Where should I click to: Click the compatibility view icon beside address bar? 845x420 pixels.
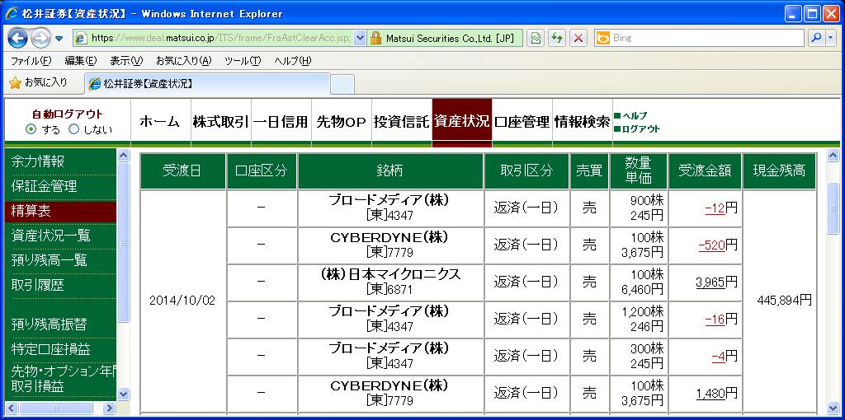tap(535, 38)
